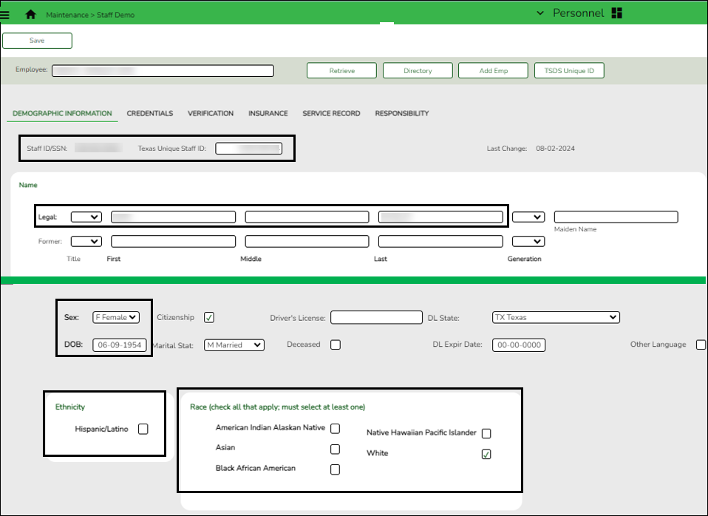Click the Driver's License input field
708x516 pixels.
point(377,317)
